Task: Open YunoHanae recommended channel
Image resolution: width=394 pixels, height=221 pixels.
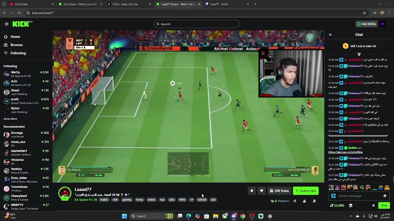Action: (x=26, y=188)
